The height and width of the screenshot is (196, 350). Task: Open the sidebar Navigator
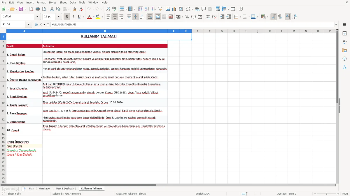point(344,59)
